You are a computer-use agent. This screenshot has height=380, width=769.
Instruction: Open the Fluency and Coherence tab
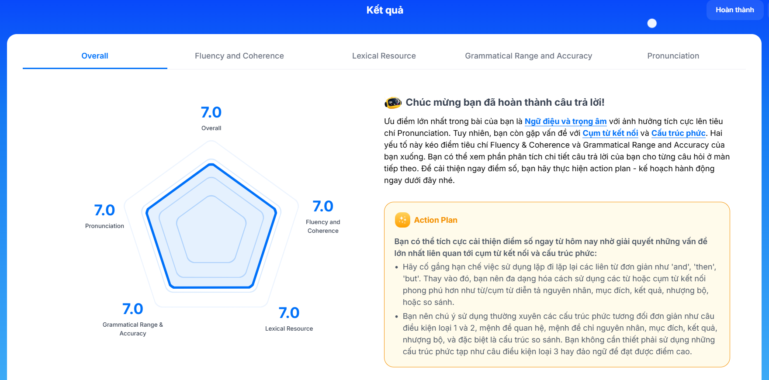(239, 56)
